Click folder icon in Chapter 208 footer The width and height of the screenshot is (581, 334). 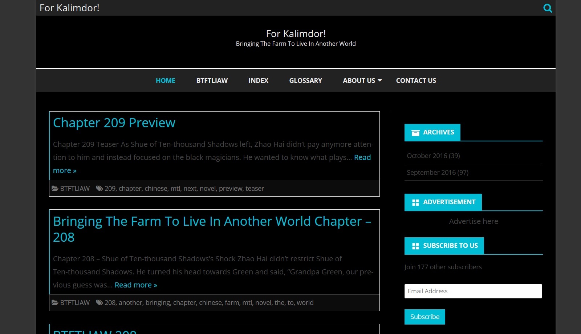click(55, 302)
